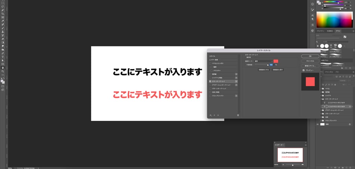Confirm Layer Style with OK button
This screenshot has height=169, width=355.
pyautogui.click(x=310, y=56)
